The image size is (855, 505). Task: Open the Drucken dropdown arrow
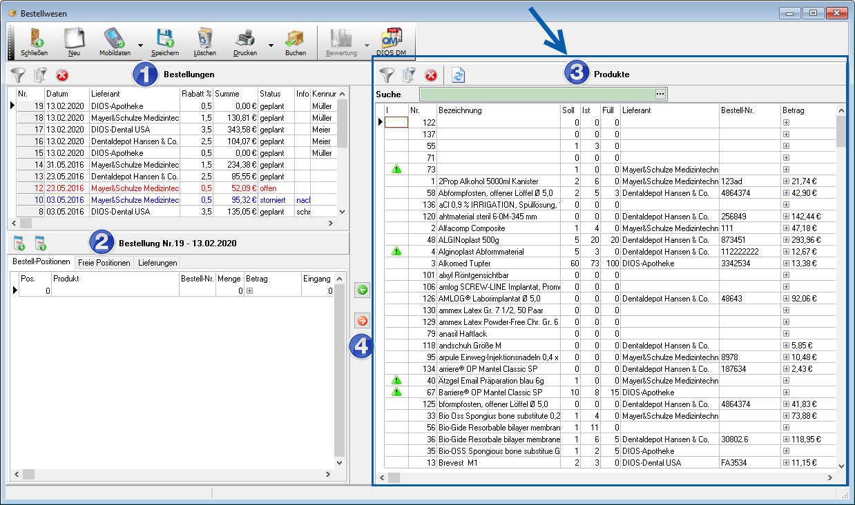(271, 45)
